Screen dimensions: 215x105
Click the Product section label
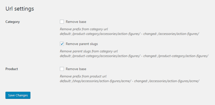[x=12, y=69]
